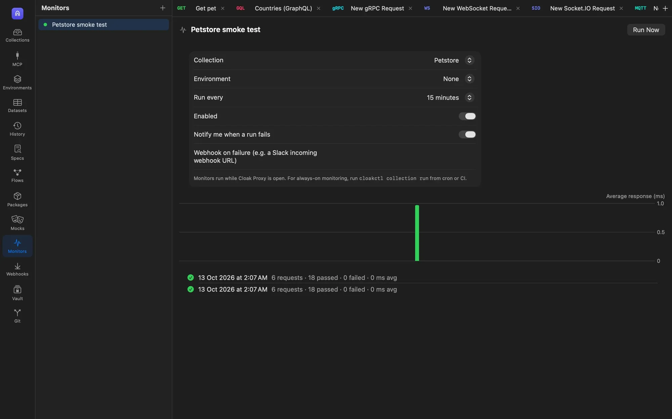Open the History sidebar section

[x=17, y=129]
